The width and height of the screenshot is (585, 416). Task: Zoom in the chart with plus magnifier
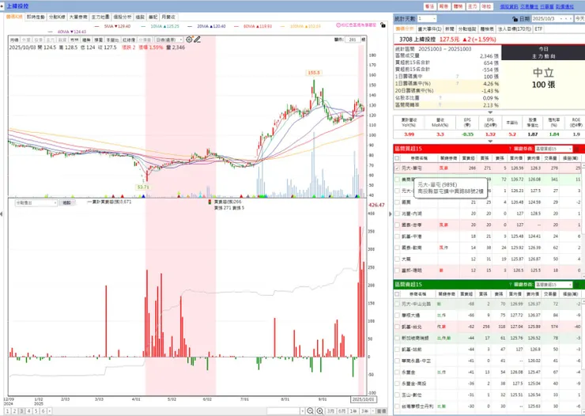point(319,410)
